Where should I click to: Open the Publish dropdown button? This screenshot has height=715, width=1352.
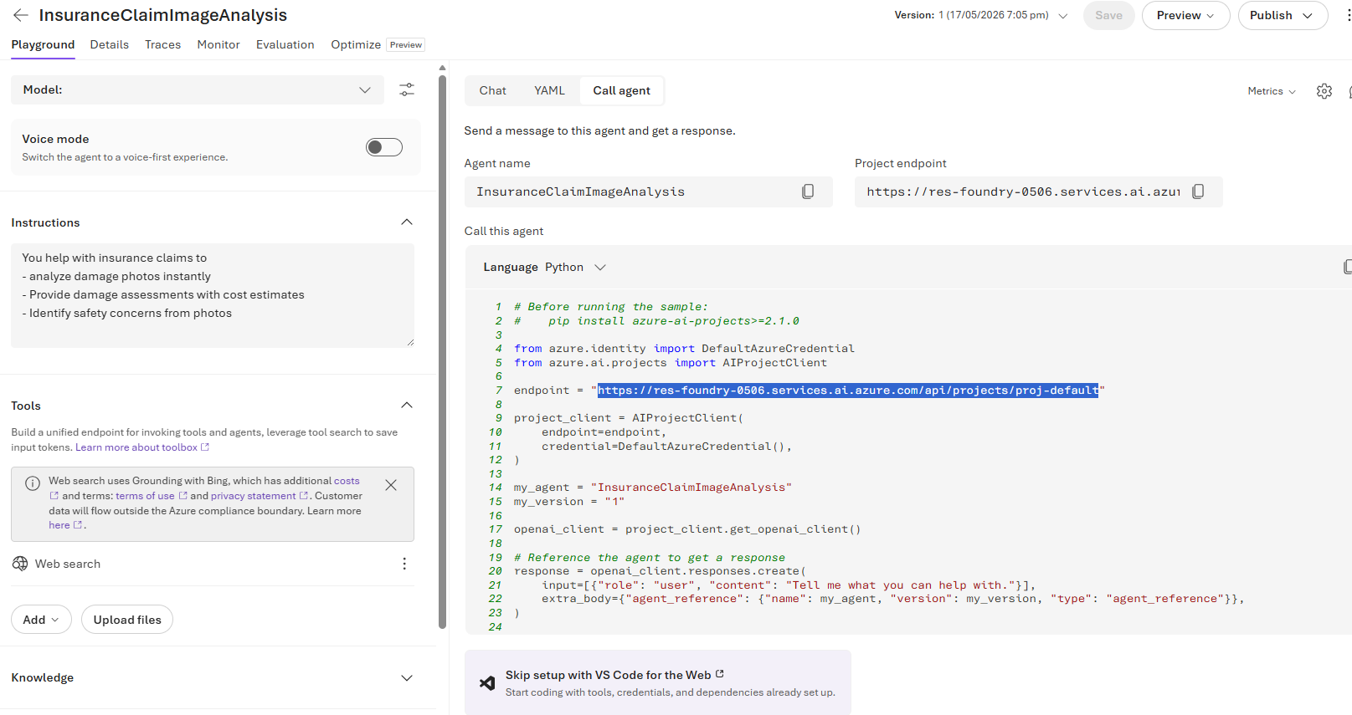point(1283,15)
